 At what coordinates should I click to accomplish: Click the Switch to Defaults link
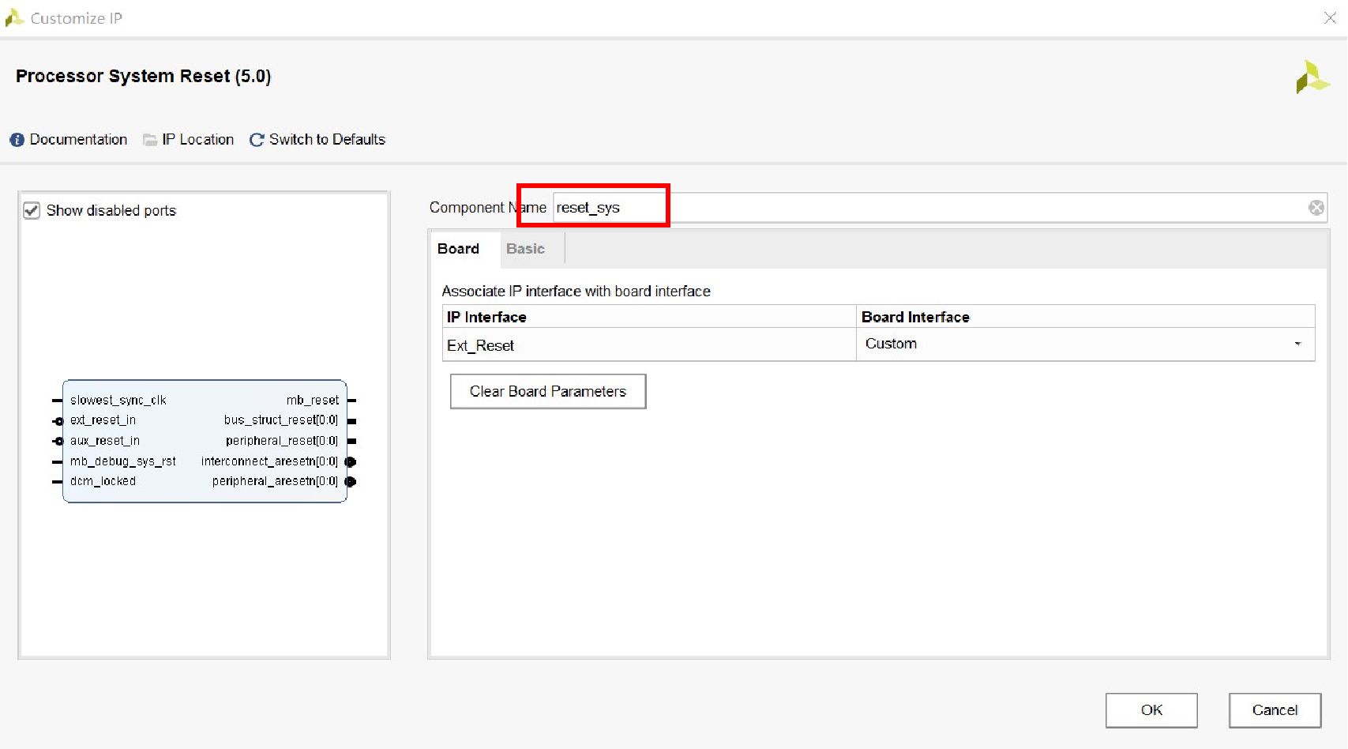(327, 140)
